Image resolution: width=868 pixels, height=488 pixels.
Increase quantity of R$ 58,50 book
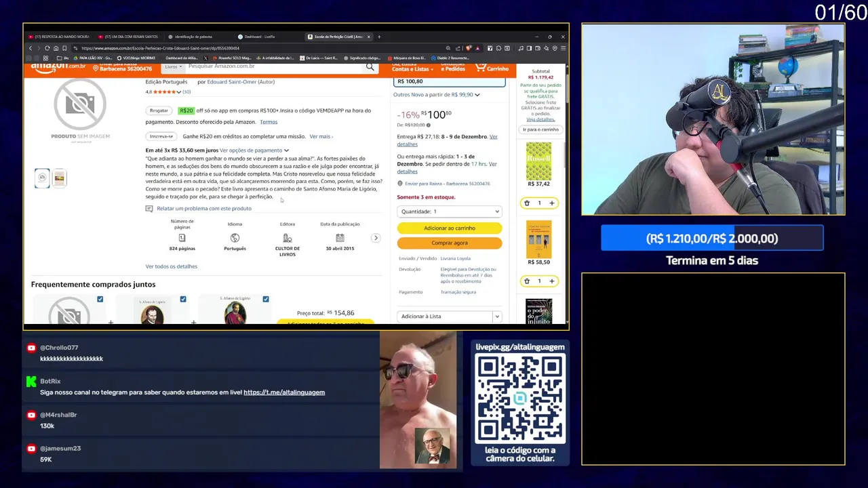click(x=551, y=281)
